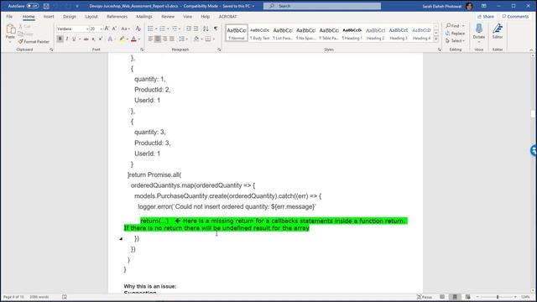Click the Focus mode status bar icon
Viewport: 537px width, 302px height.
click(x=424, y=297)
